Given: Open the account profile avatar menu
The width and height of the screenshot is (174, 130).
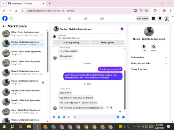Looking at the screenshot, I should coord(166,18).
